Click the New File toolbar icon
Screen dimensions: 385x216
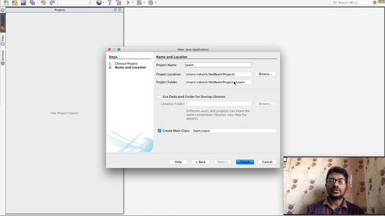(6, 2)
